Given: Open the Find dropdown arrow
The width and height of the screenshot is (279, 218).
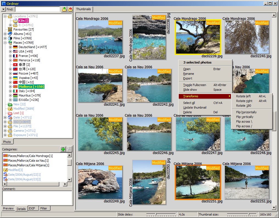Looking at the screenshot, I should 4,9.
